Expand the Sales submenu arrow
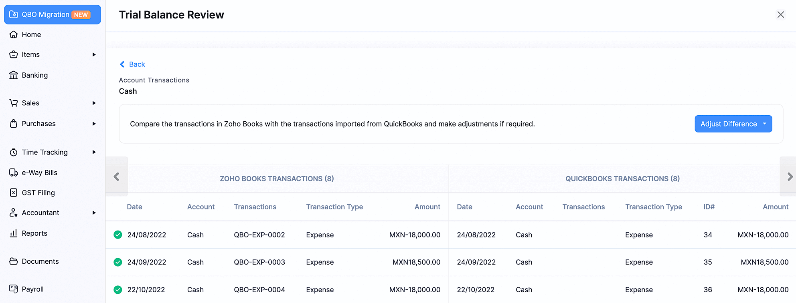Image resolution: width=796 pixels, height=303 pixels. [x=94, y=103]
